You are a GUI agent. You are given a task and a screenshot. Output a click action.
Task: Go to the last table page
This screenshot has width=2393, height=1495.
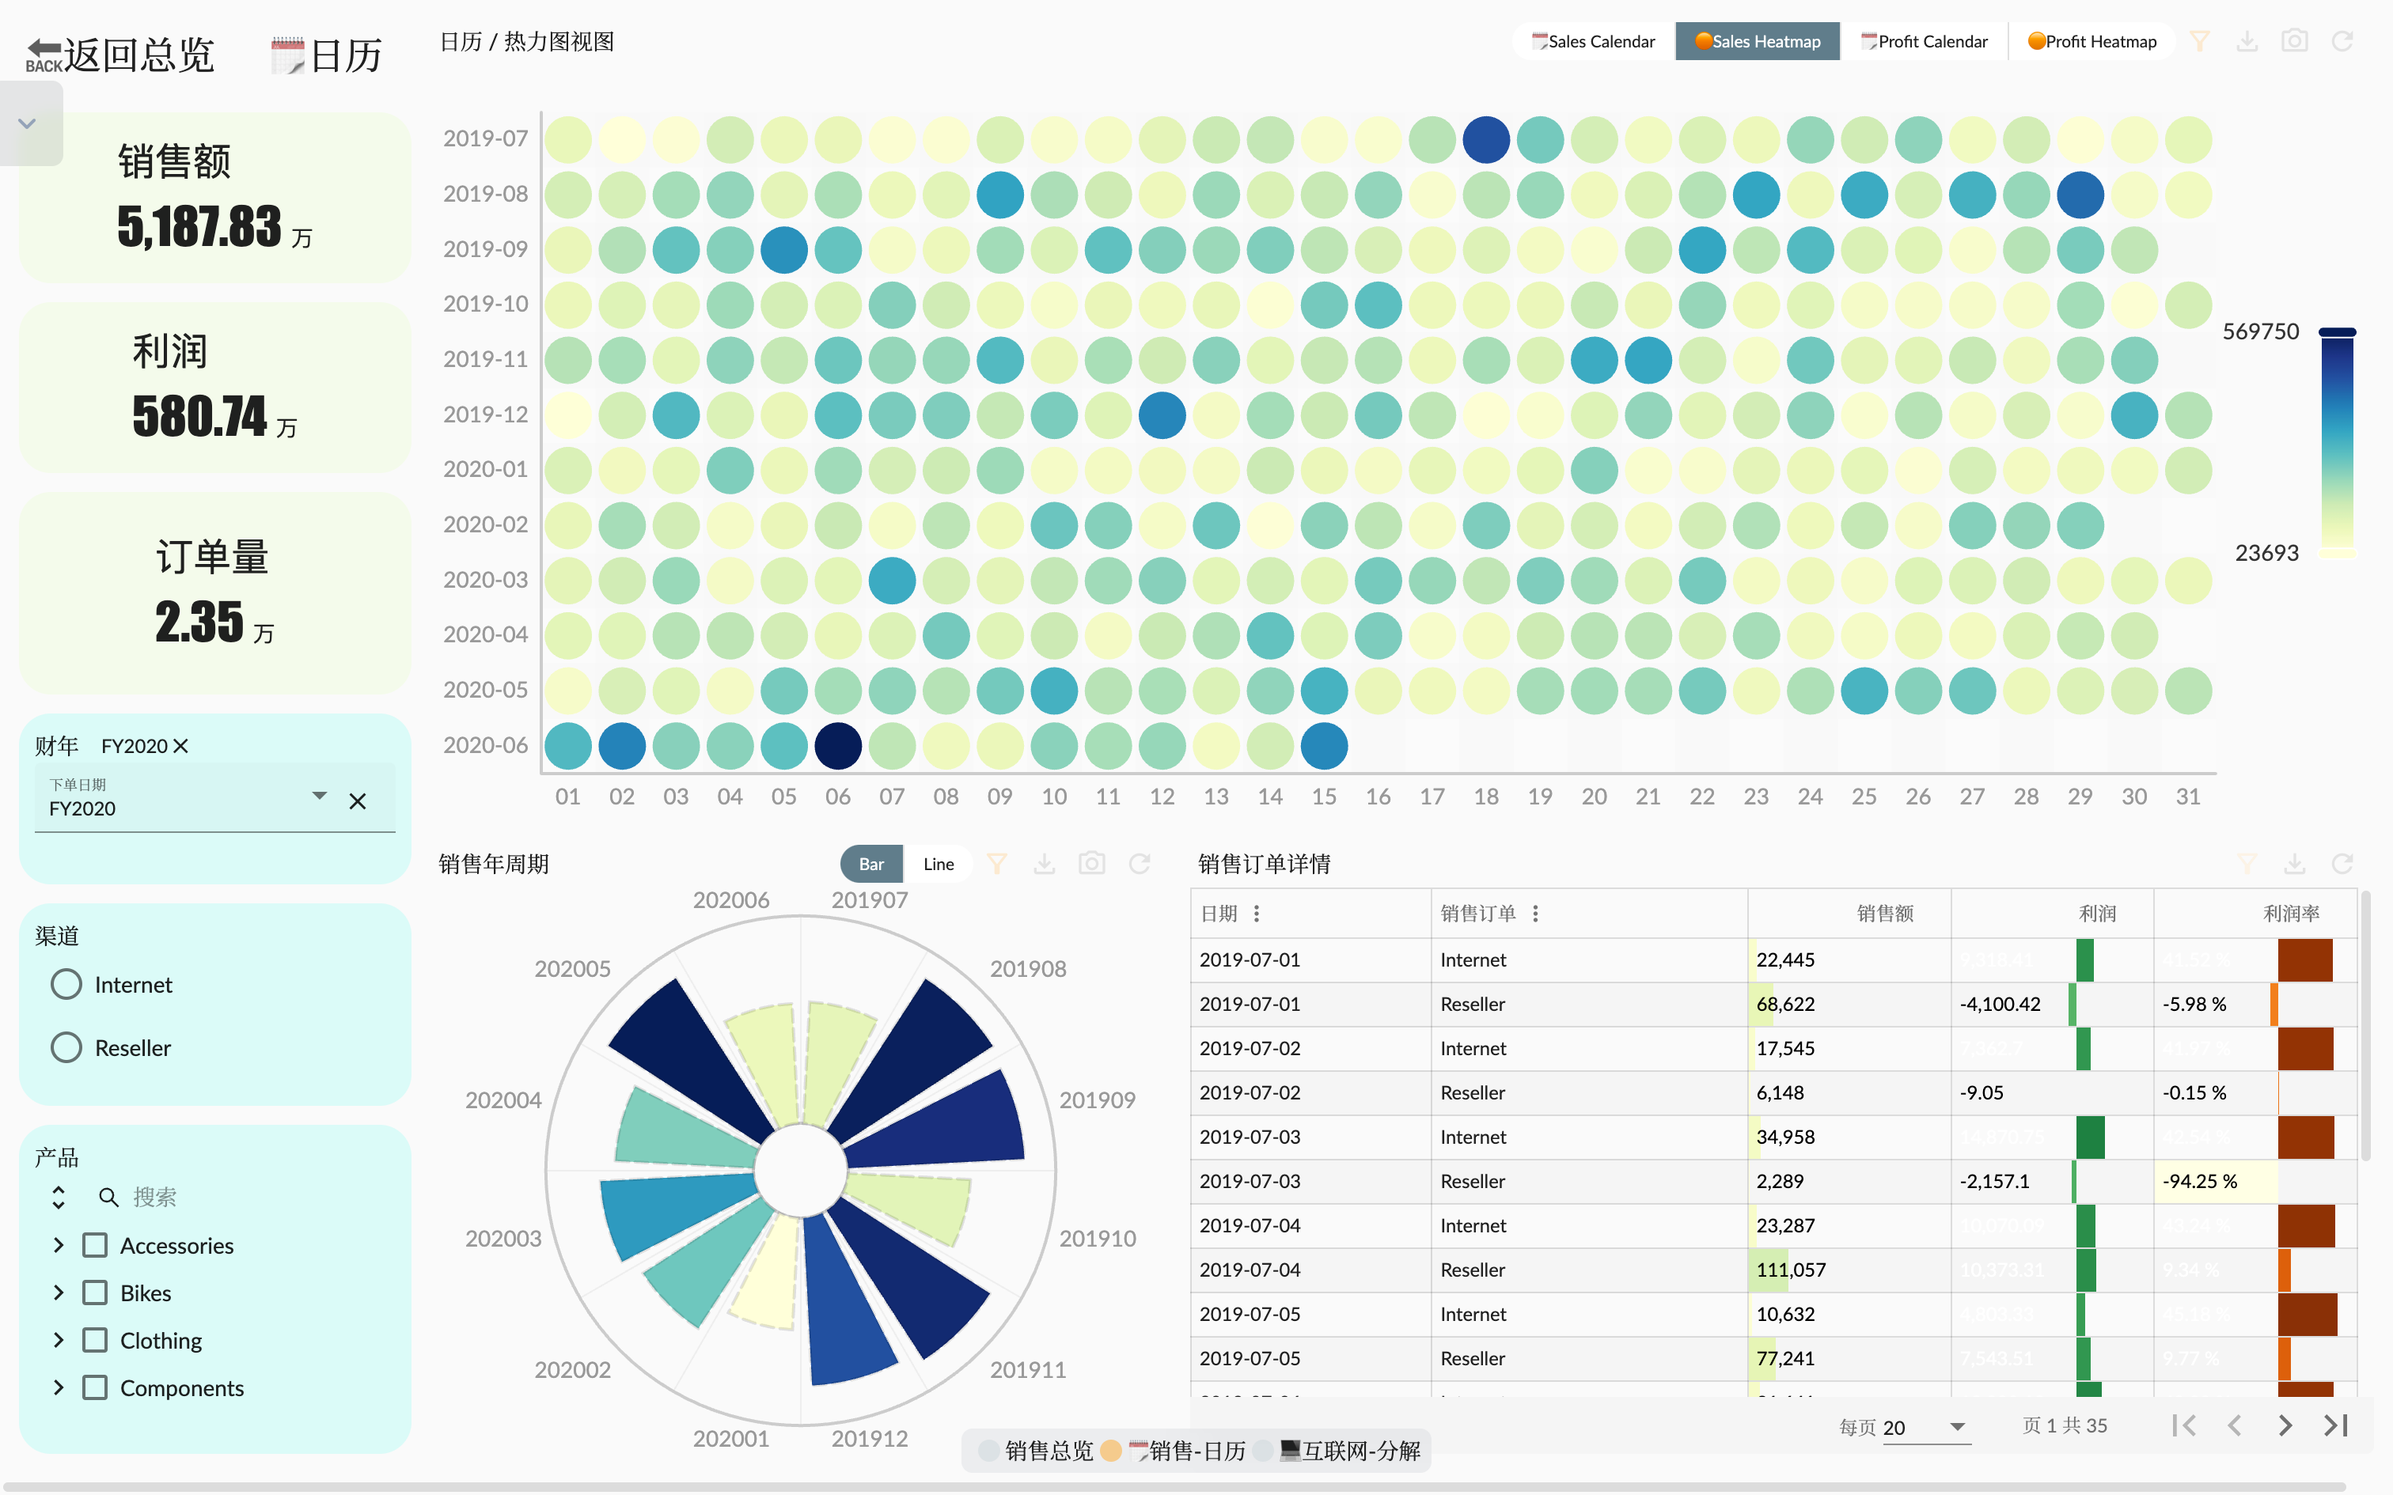[x=2334, y=1425]
